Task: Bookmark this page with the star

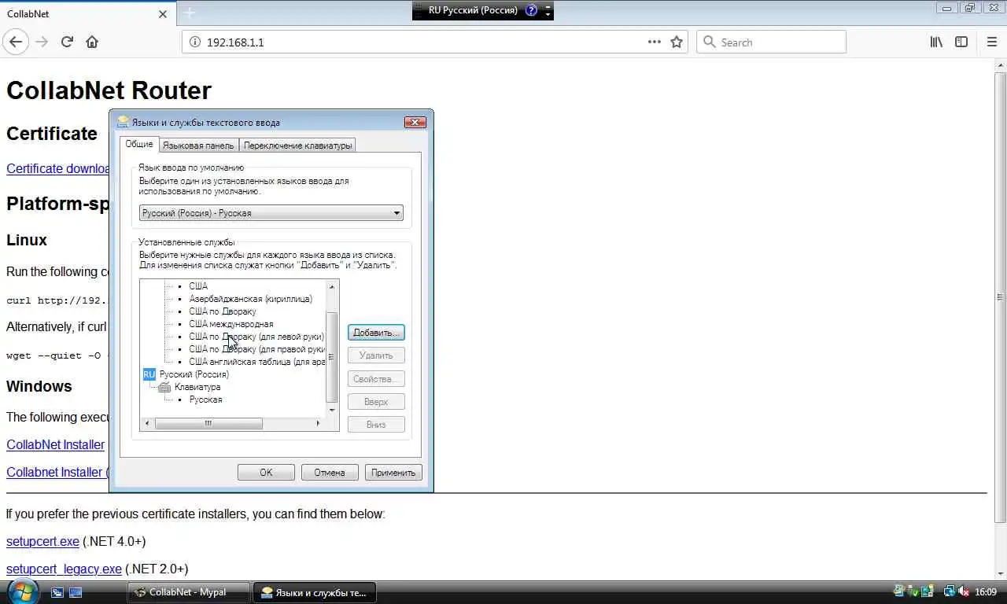Action: coord(677,42)
